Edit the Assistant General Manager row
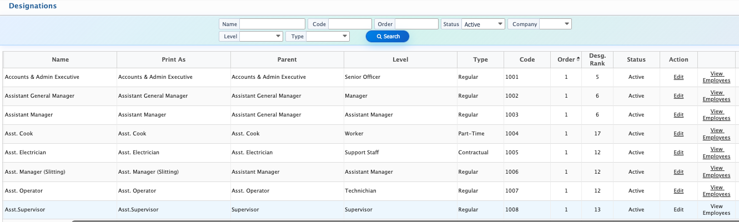 click(x=678, y=96)
